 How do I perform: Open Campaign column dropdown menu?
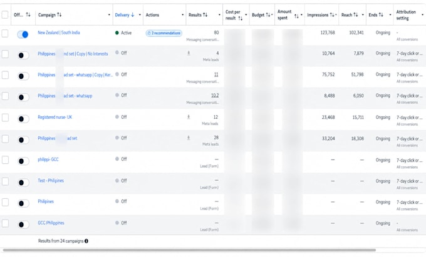click(109, 14)
